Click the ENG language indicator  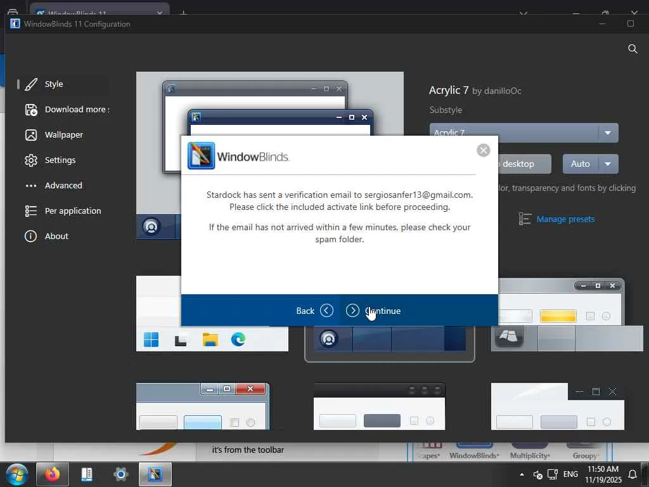pos(570,474)
